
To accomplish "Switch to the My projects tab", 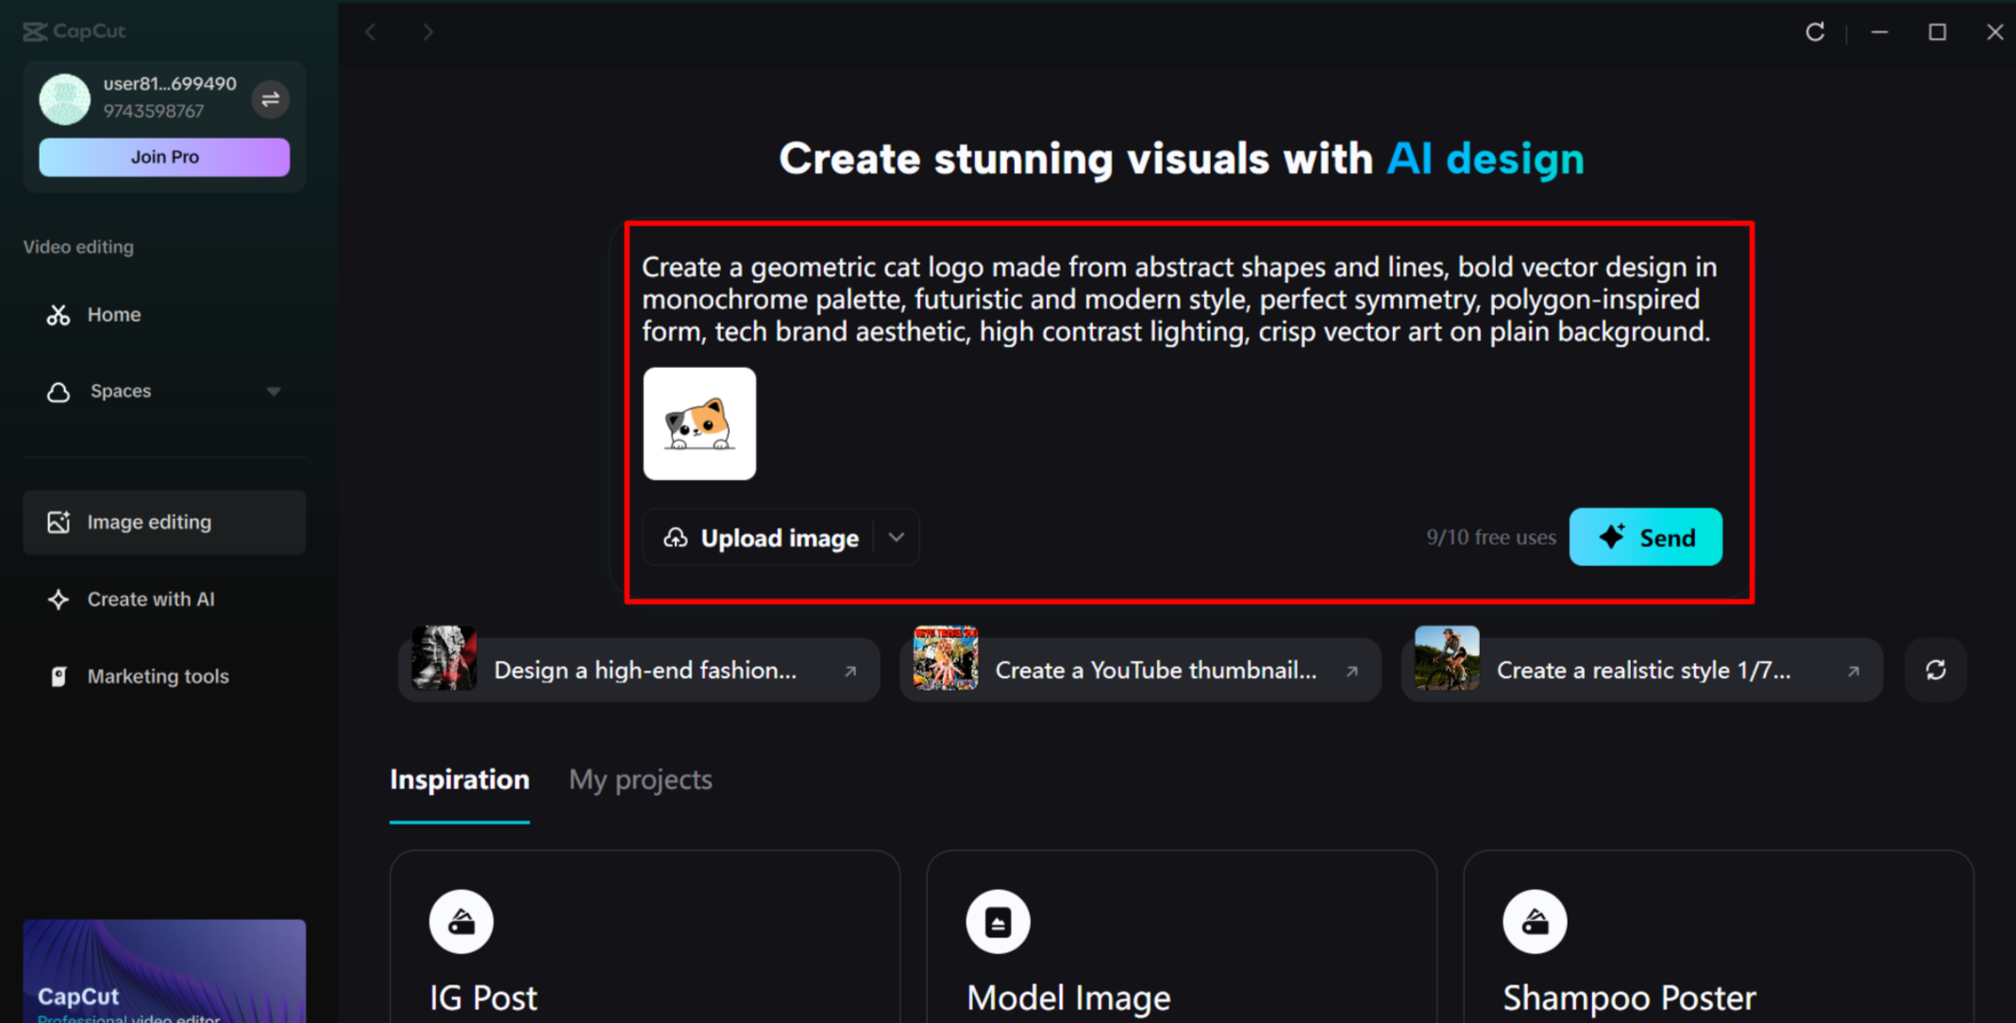I will [x=640, y=780].
